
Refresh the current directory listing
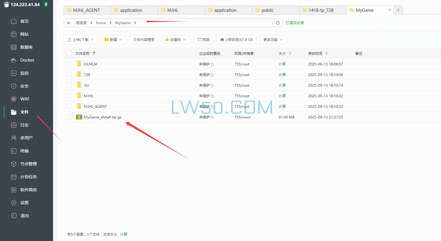coord(278,23)
